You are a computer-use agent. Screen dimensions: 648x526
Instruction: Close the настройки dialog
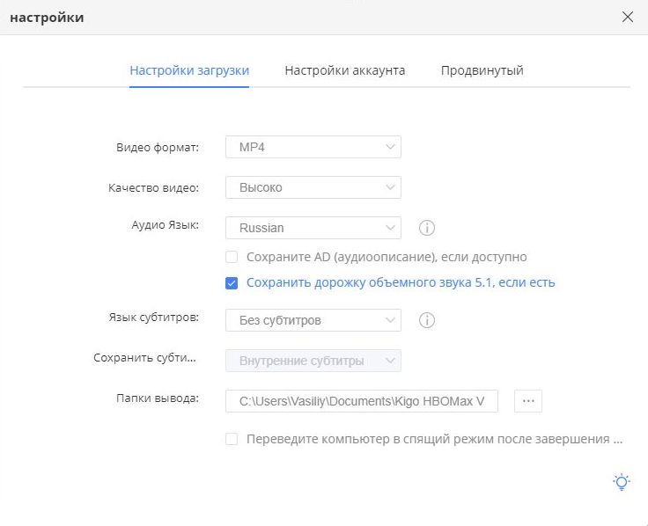coord(628,17)
